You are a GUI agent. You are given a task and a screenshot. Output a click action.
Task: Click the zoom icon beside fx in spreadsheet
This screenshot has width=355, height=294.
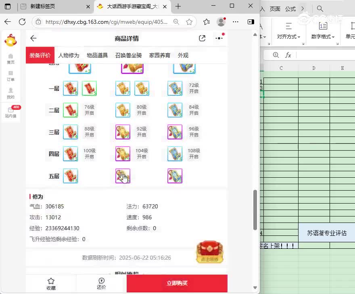pyautogui.click(x=276, y=55)
